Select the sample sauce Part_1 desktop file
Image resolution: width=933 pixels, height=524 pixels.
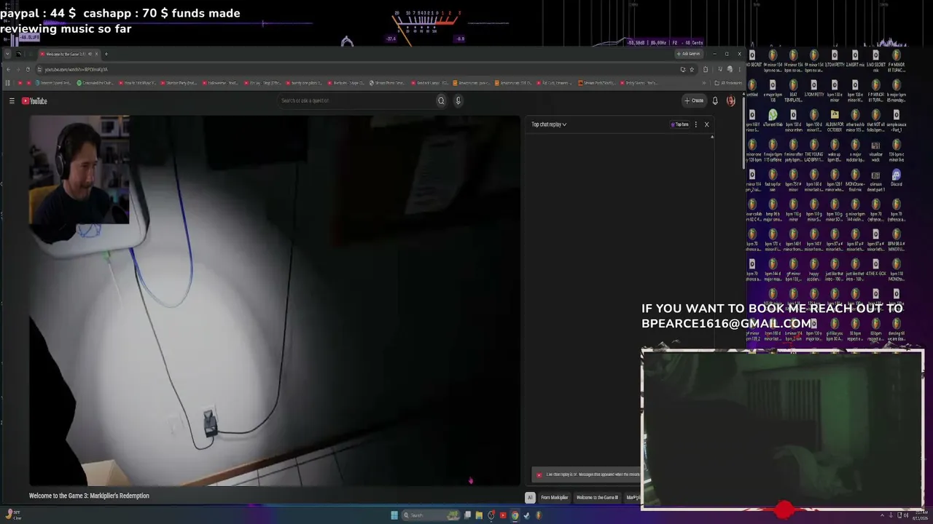(x=896, y=121)
